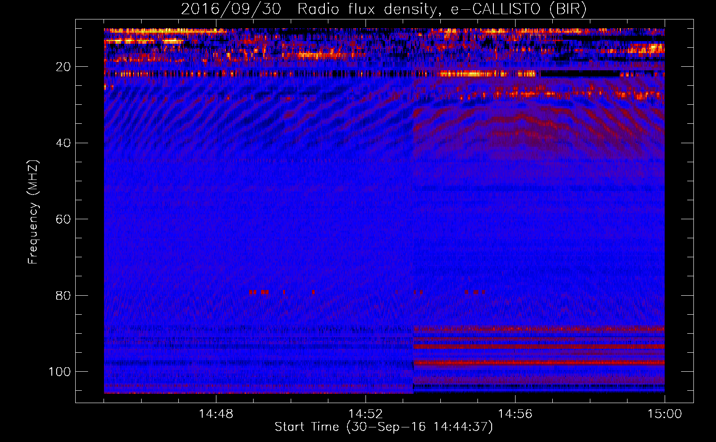This screenshot has height=442, width=716.
Task: Click the 40 frequency tick label
Action: tap(64, 143)
